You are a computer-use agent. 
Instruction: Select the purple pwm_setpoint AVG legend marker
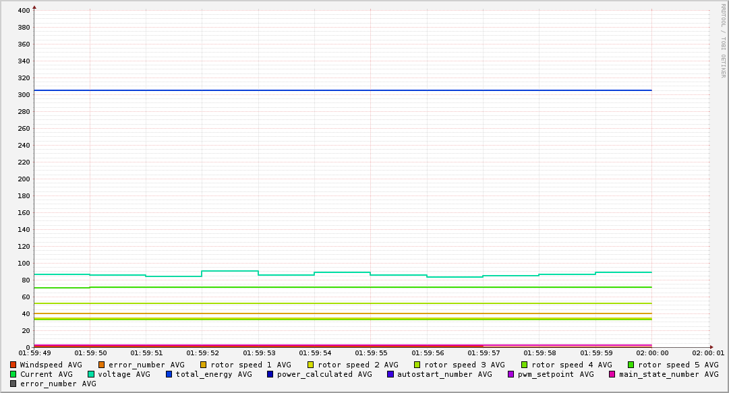(511, 374)
